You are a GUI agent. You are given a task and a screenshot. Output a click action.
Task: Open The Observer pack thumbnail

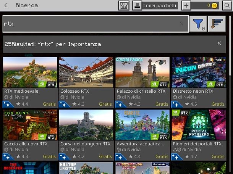click(x=30, y=168)
